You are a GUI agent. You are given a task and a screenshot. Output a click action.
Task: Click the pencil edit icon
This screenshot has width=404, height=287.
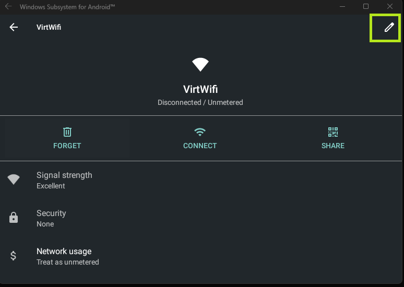(x=389, y=28)
